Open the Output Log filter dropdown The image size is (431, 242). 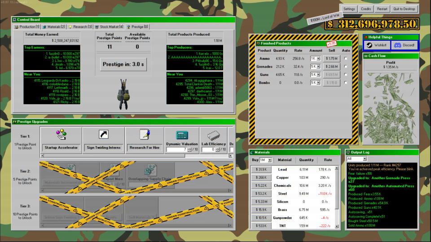point(364,159)
